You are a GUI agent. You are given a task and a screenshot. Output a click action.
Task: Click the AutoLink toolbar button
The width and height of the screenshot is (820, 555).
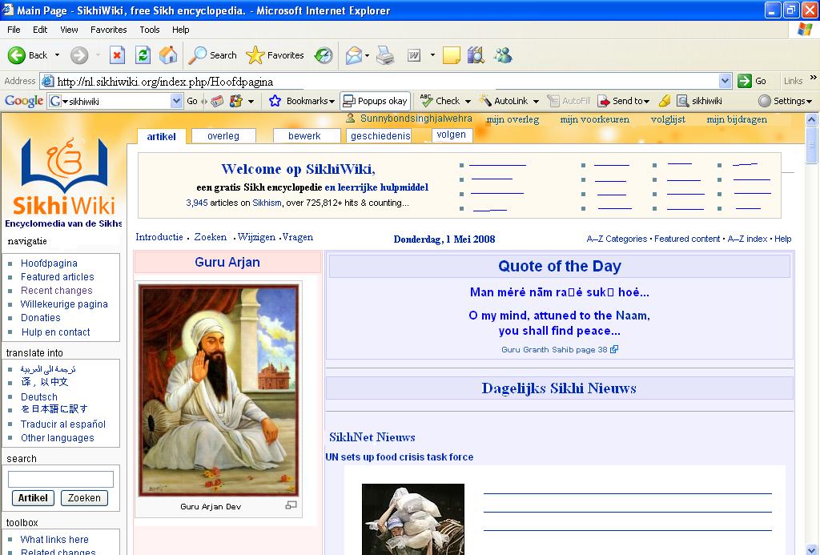pyautogui.click(x=504, y=101)
